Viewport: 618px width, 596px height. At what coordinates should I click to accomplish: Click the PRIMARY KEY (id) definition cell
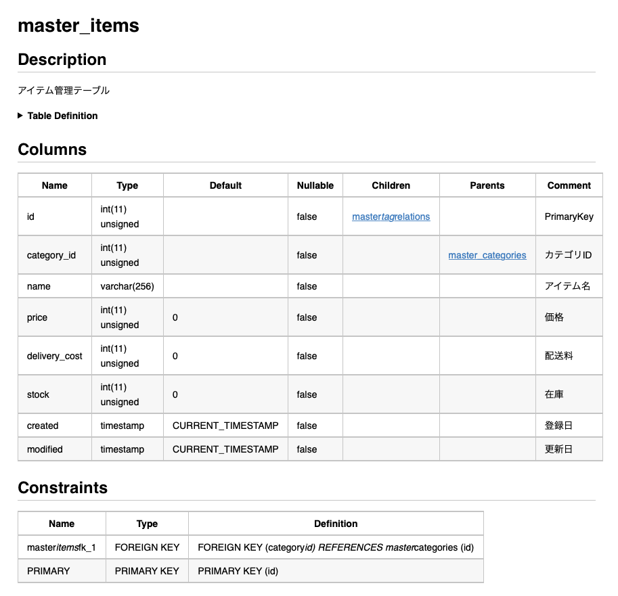pyautogui.click(x=336, y=571)
